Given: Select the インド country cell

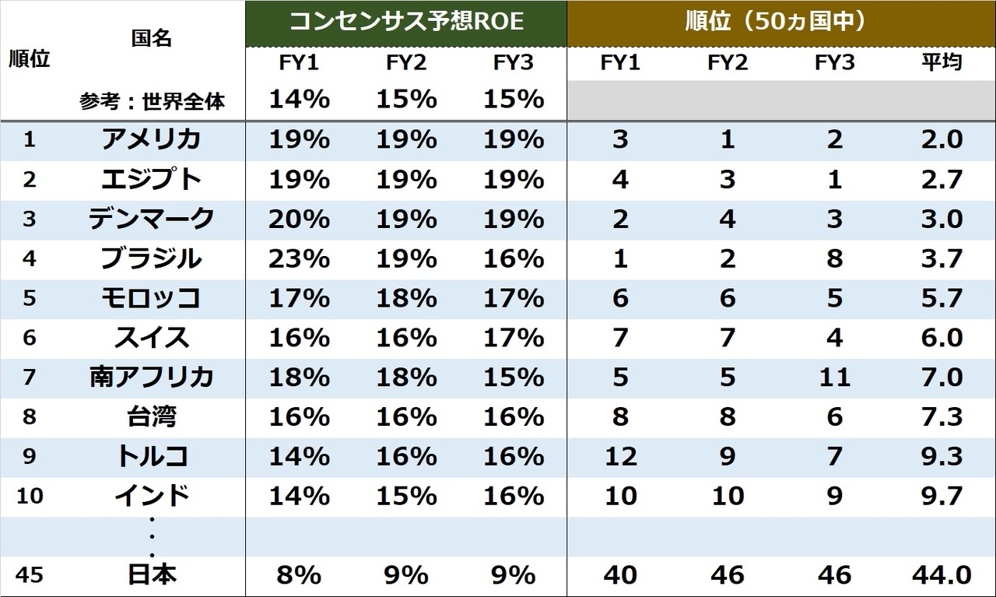Looking at the screenshot, I should pyautogui.click(x=151, y=496).
